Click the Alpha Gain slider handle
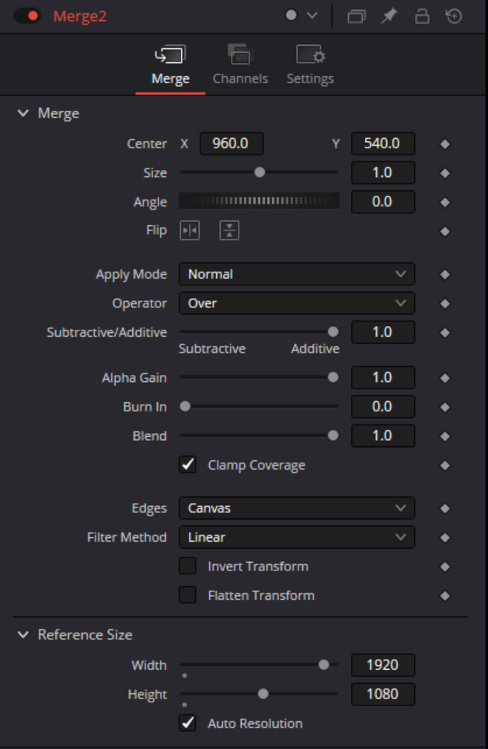This screenshot has height=749, width=488. tap(333, 377)
